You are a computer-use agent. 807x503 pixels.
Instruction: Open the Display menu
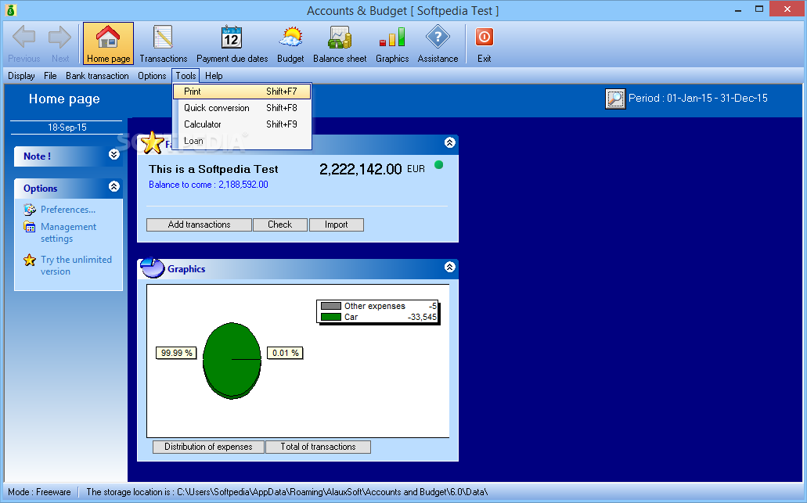[22, 76]
